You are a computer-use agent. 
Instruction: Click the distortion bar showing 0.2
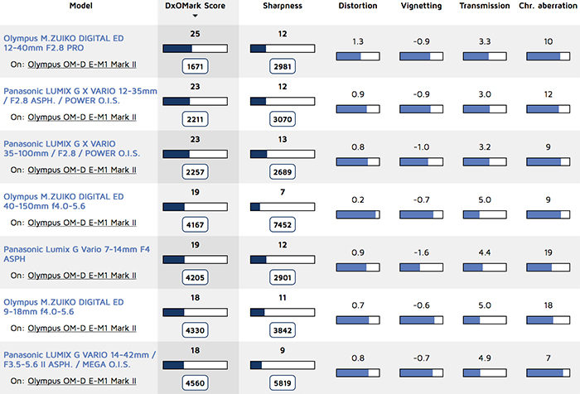(x=358, y=215)
